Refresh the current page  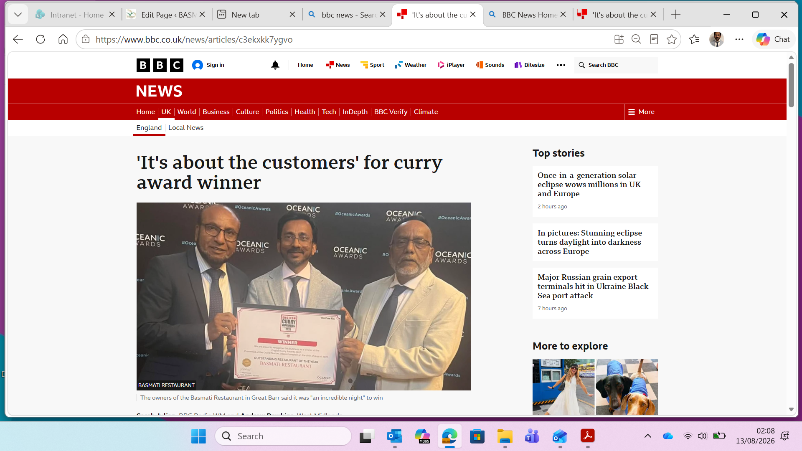[x=41, y=39]
